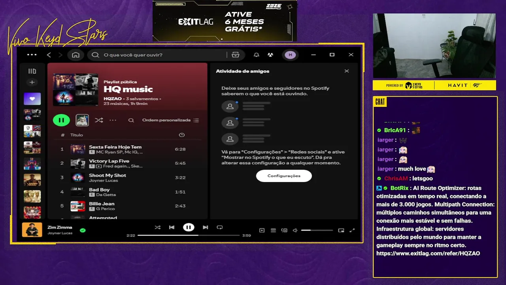Open Liked Songs heart tile

pos(32,99)
